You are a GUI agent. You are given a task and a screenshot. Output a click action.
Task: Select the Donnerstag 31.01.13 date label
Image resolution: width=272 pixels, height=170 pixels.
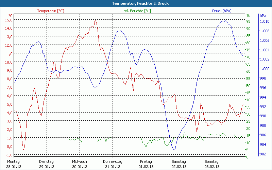tap(113, 164)
